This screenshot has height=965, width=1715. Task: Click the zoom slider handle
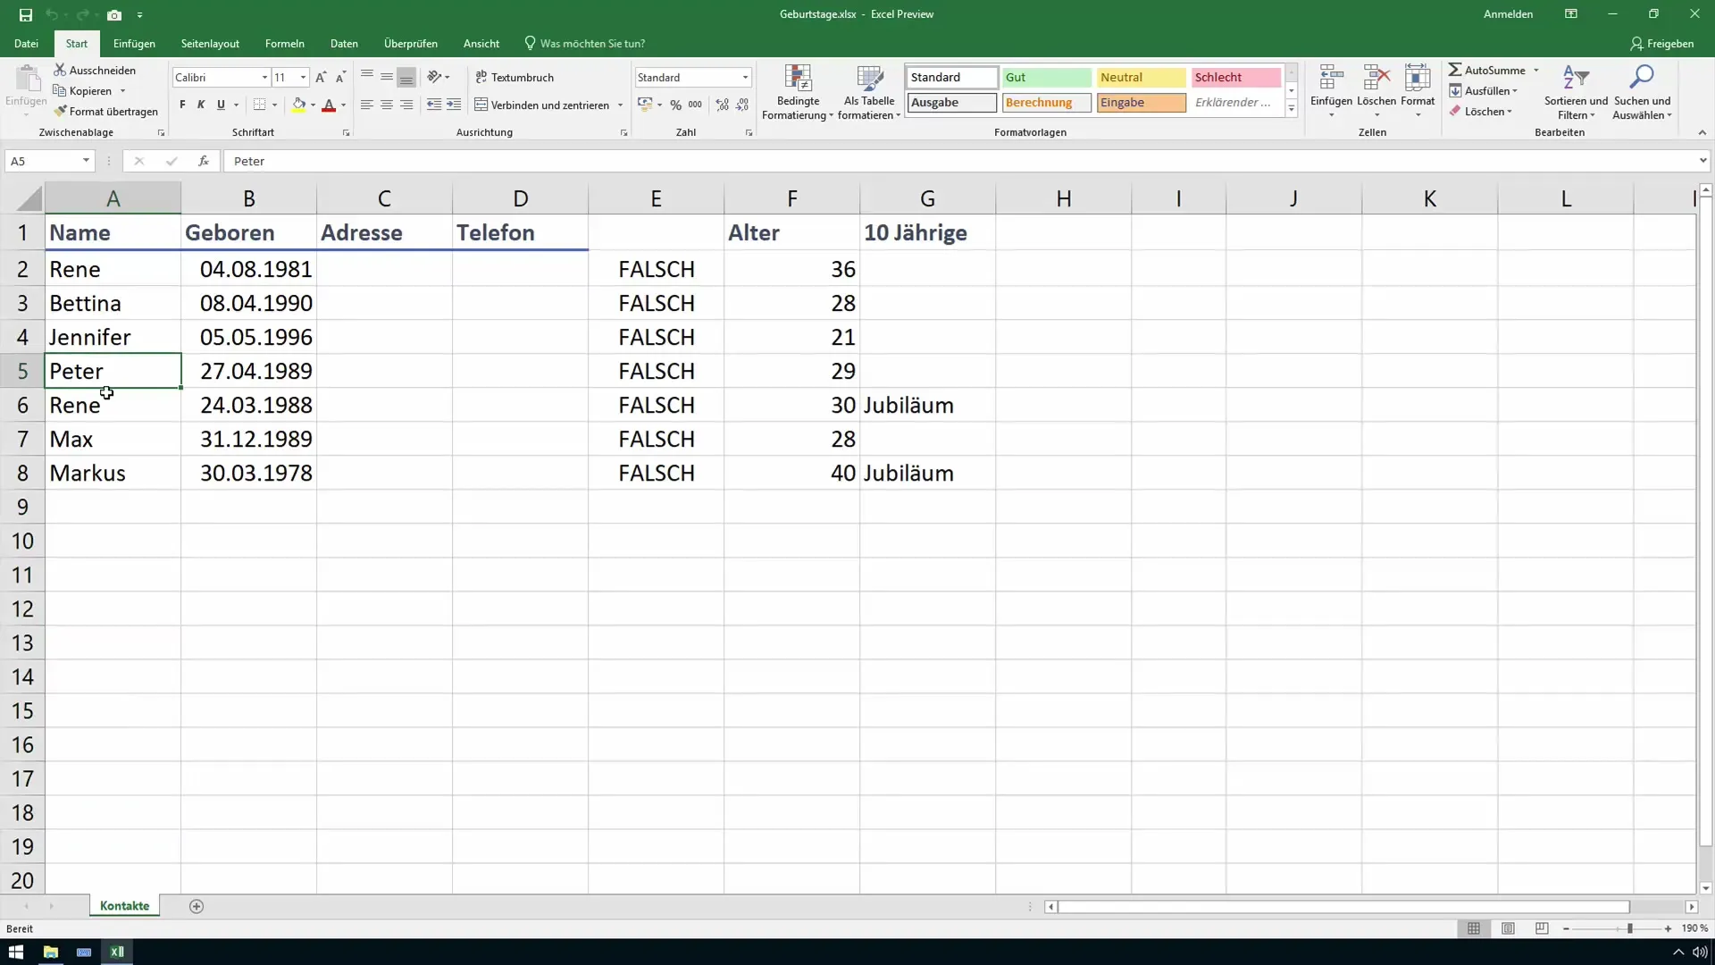(x=1630, y=929)
